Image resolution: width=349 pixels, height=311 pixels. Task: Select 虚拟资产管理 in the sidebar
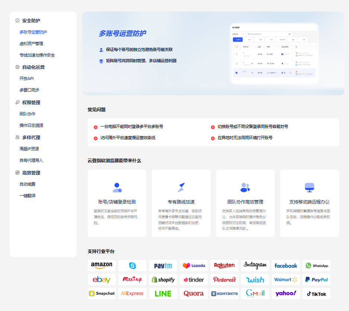tap(31, 44)
